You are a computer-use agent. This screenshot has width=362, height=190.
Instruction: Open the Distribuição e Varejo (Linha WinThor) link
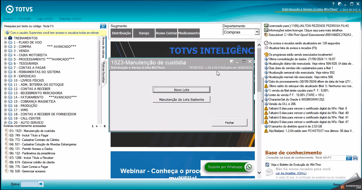click(x=310, y=9)
